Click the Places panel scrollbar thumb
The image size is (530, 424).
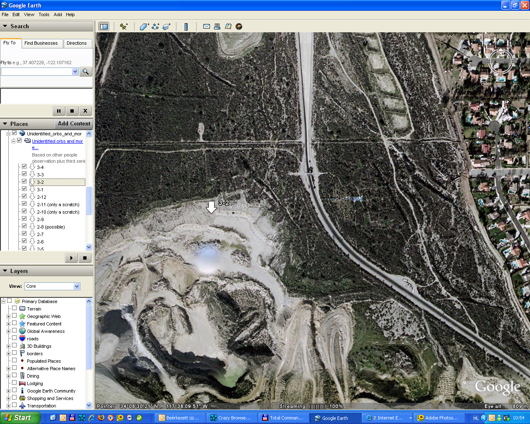point(89,201)
